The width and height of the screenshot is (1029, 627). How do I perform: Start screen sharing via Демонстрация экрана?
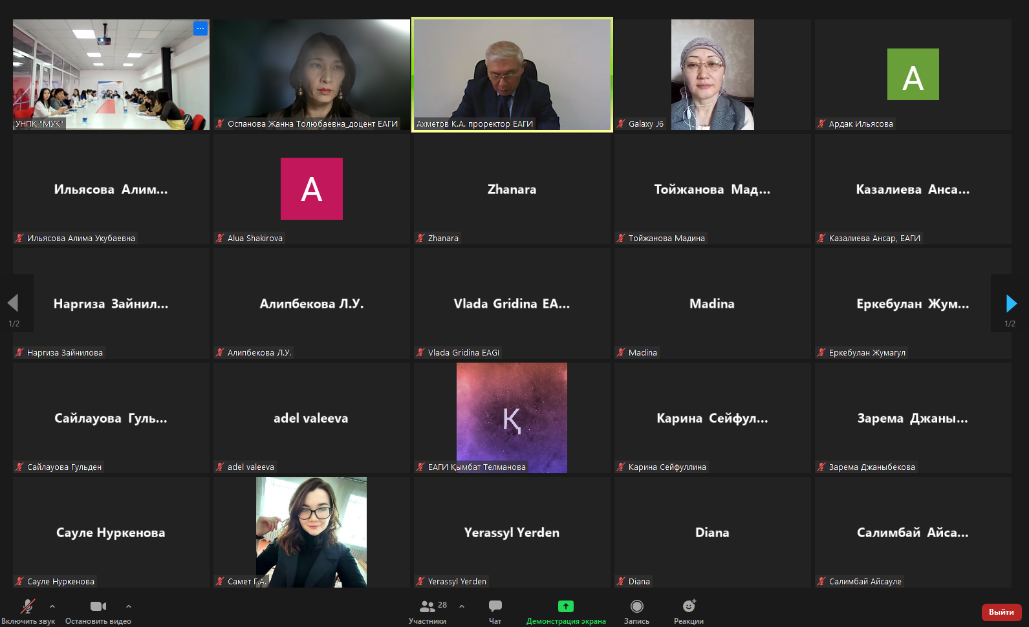(x=566, y=606)
